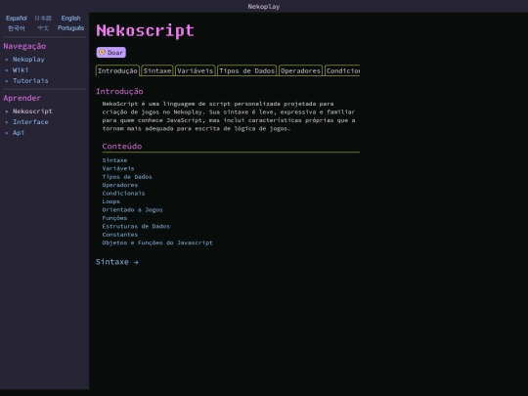Image resolution: width=528 pixels, height=396 pixels.
Task: Select the Introdução tab
Action: point(117,70)
